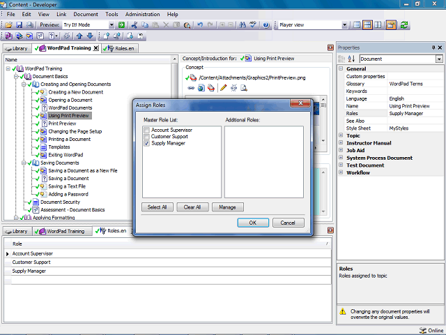Switch to WordPad Training tab in lower pane
The image size is (446, 335).
62,231
